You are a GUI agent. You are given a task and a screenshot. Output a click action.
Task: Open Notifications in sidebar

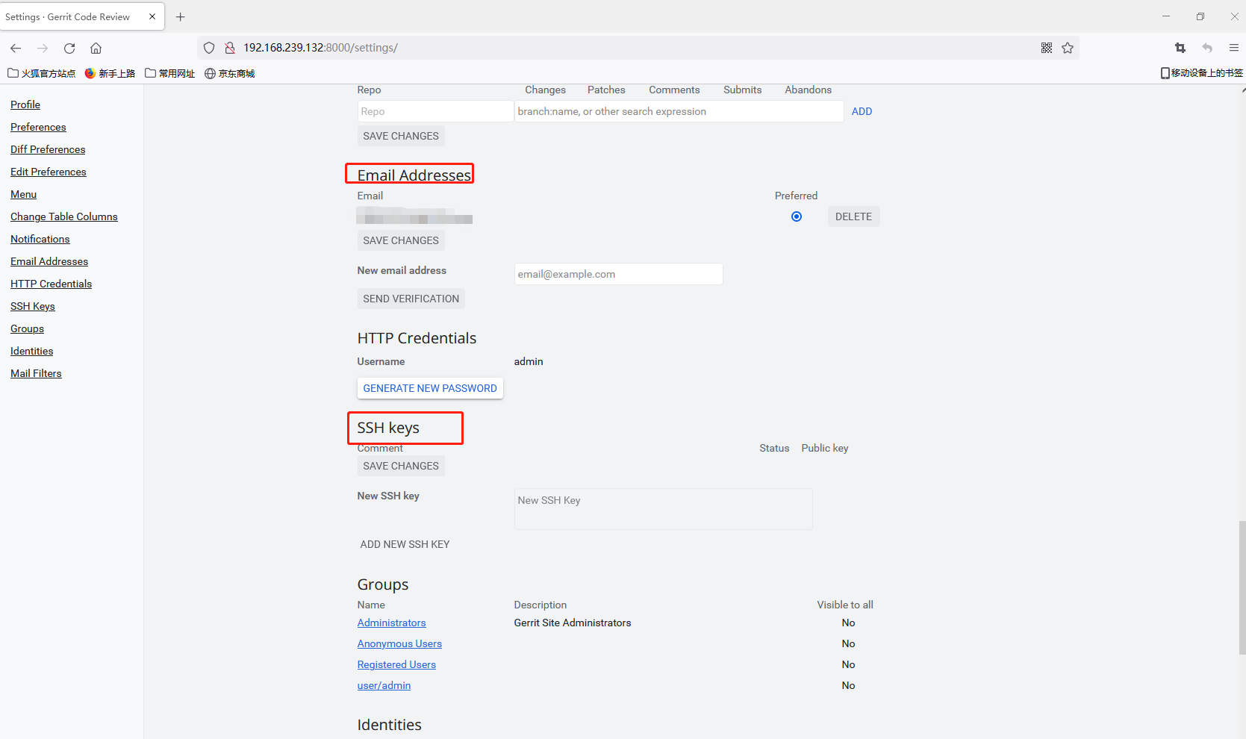[40, 239]
